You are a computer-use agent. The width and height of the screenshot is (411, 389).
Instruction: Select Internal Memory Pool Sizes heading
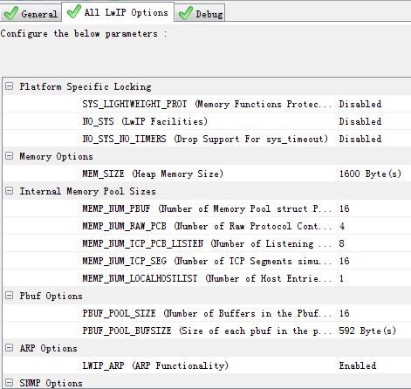(87, 191)
